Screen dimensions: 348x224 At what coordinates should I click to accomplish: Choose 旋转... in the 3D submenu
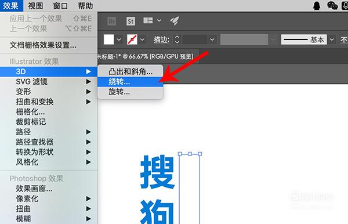click(x=130, y=92)
